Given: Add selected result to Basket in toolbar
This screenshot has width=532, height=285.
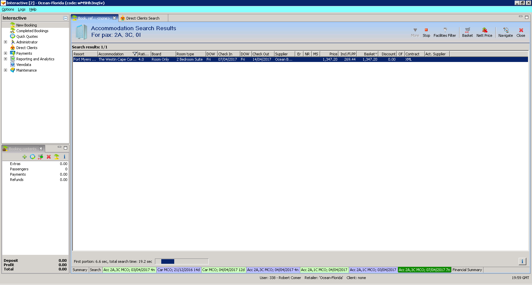Looking at the screenshot, I should pyautogui.click(x=467, y=32).
